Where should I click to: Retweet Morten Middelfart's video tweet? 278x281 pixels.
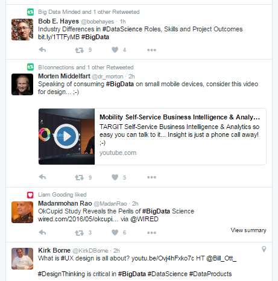tap(79, 177)
